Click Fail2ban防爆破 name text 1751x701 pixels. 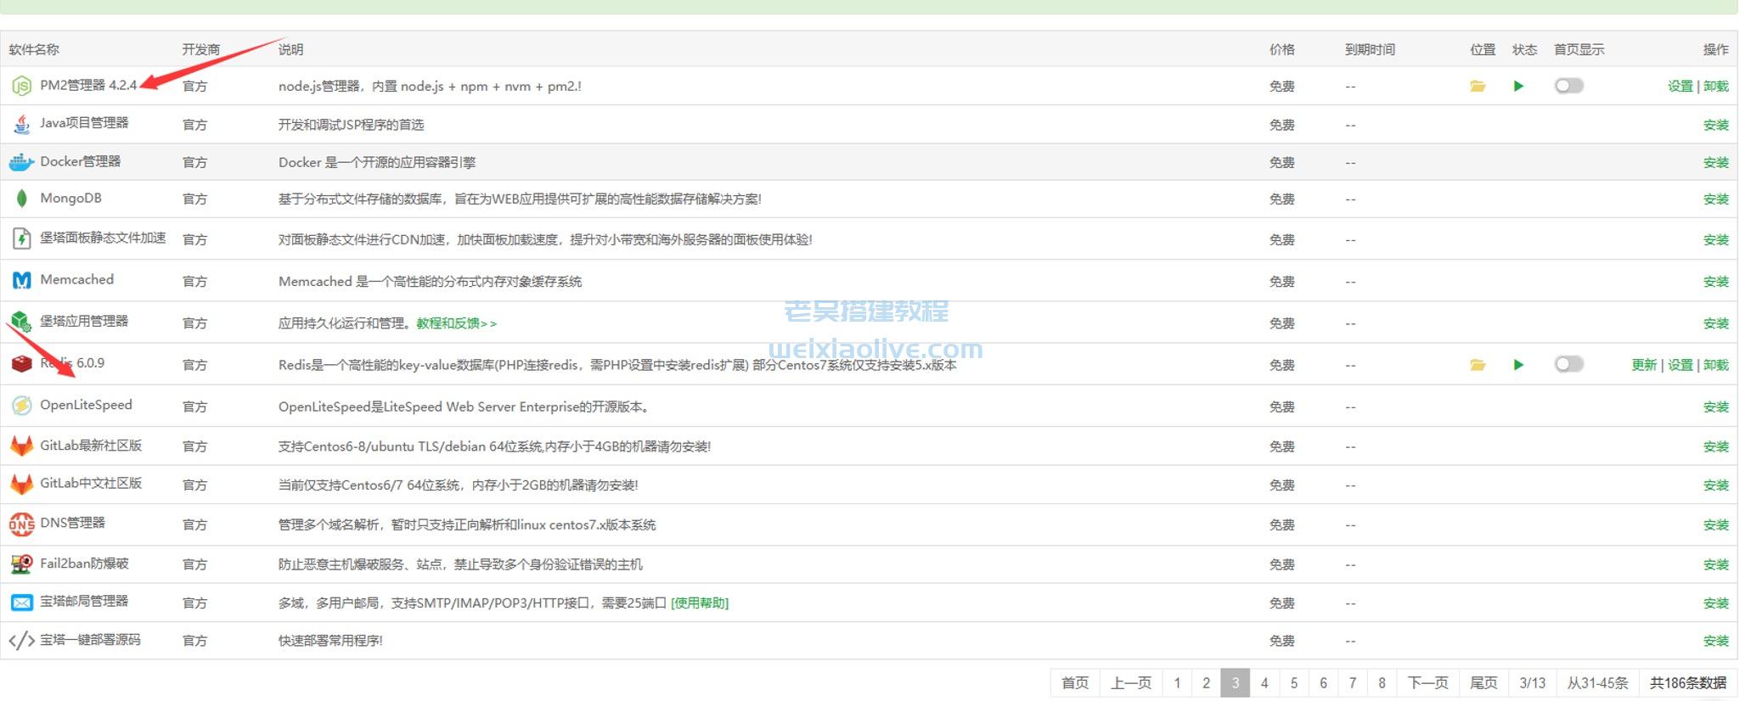tap(84, 563)
